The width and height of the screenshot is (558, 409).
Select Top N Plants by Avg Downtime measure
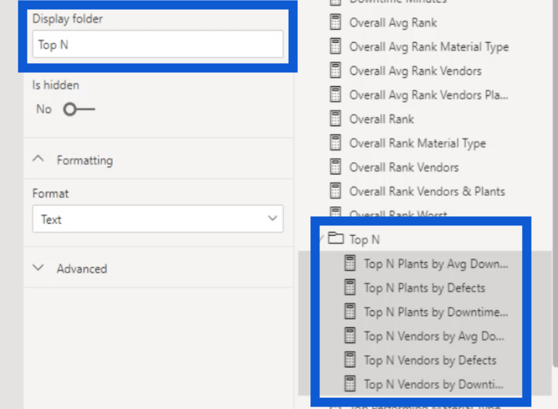(x=436, y=264)
